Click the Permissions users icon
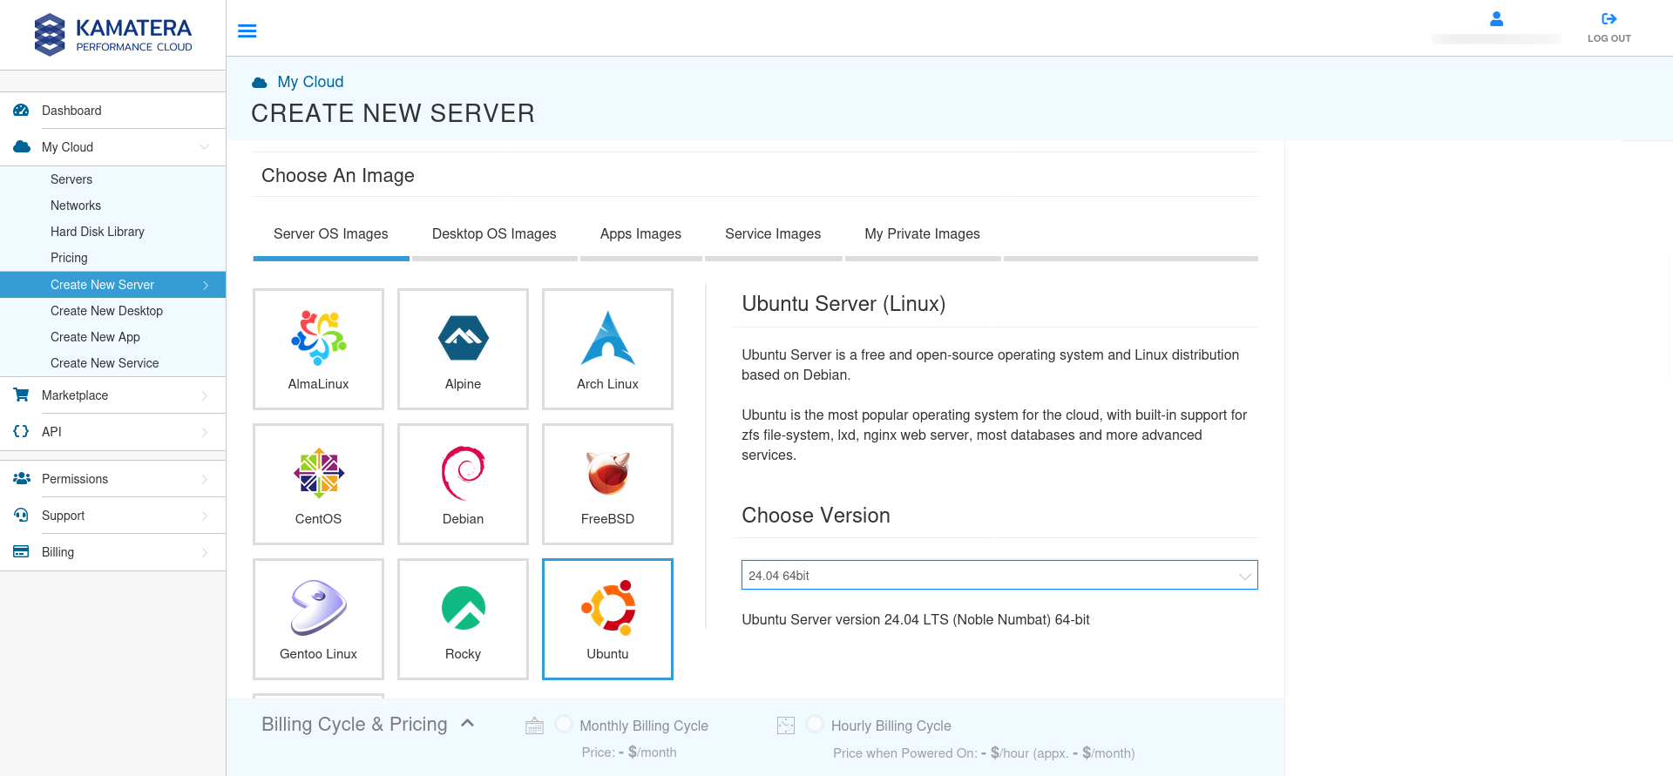 22,479
